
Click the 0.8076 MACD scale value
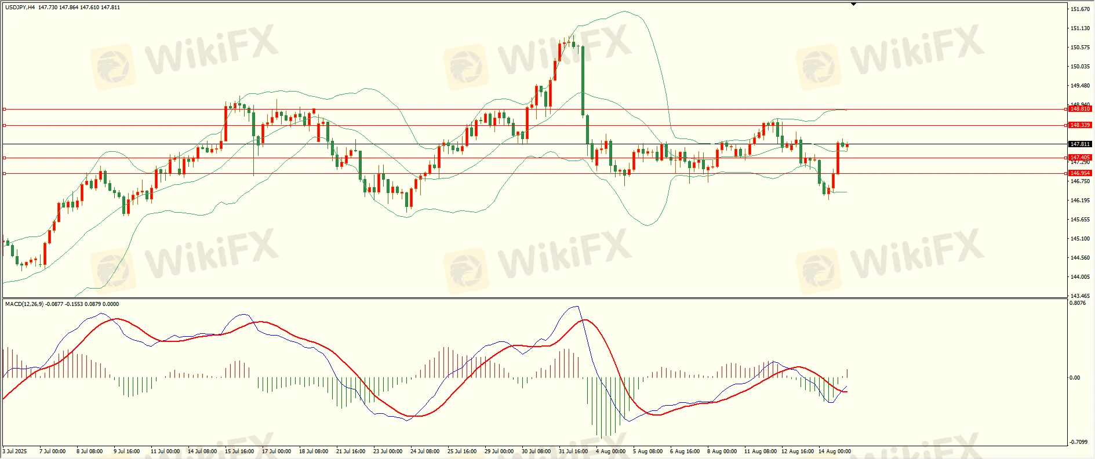(1078, 303)
